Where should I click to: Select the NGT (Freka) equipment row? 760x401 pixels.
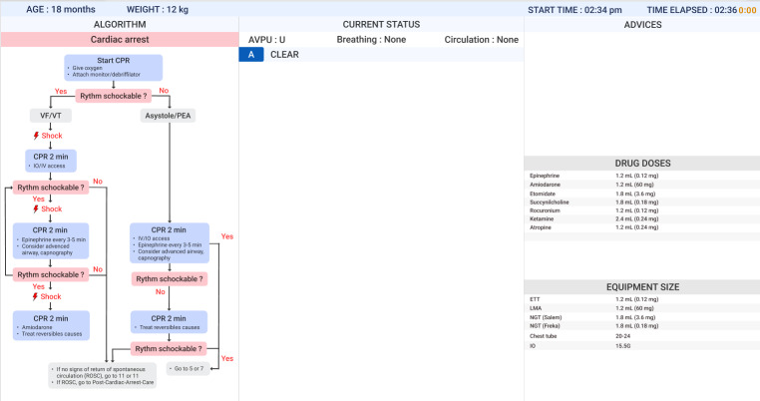[x=642, y=326]
